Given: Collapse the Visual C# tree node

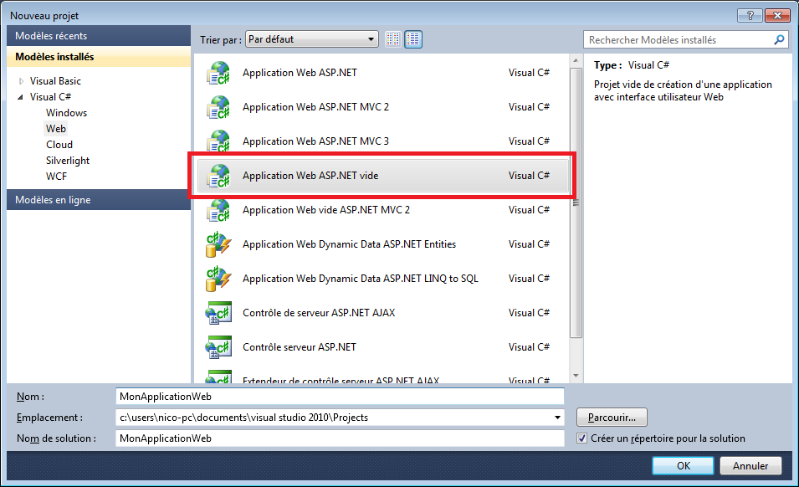Looking at the screenshot, I should [21, 97].
